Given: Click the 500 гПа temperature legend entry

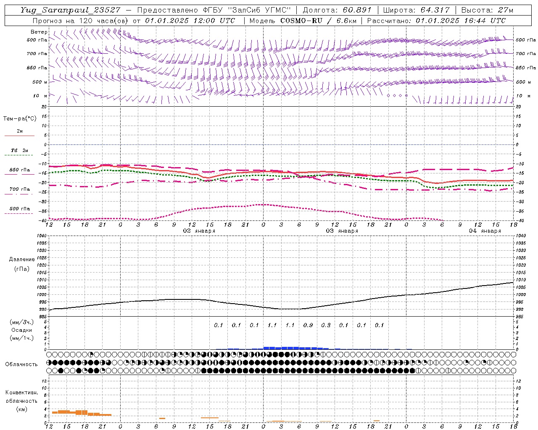Looking at the screenshot, I should 20,209.
